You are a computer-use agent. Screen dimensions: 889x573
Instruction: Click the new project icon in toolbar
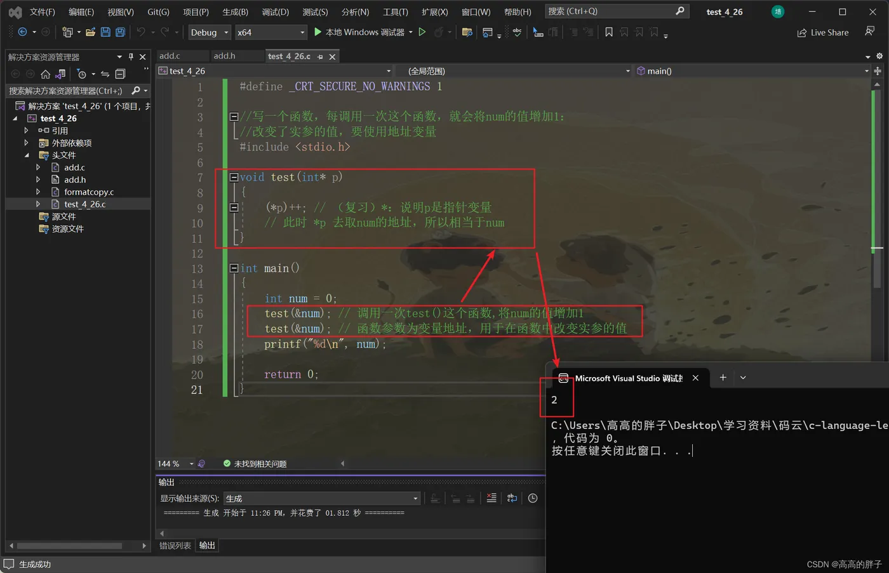67,32
